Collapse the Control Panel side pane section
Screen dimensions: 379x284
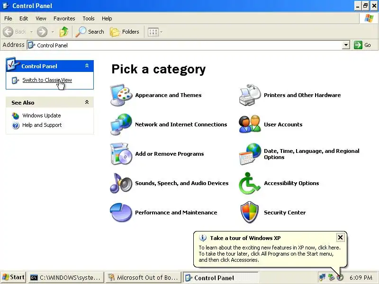point(87,66)
